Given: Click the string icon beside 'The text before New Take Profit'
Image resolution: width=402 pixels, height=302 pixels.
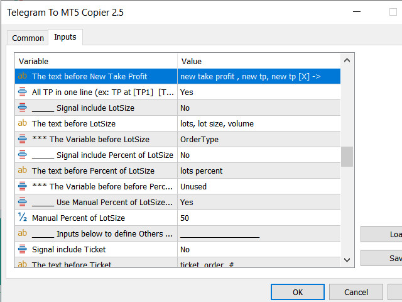Looking at the screenshot, I should (x=23, y=76).
